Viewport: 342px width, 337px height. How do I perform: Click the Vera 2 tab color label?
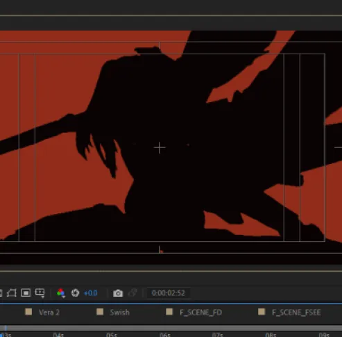pos(28,312)
